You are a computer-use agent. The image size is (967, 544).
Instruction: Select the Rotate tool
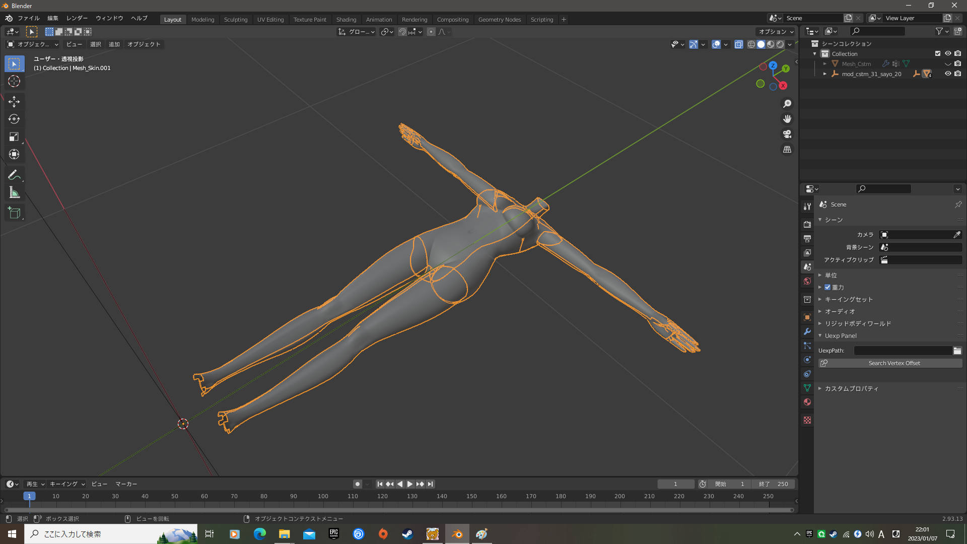pos(14,119)
